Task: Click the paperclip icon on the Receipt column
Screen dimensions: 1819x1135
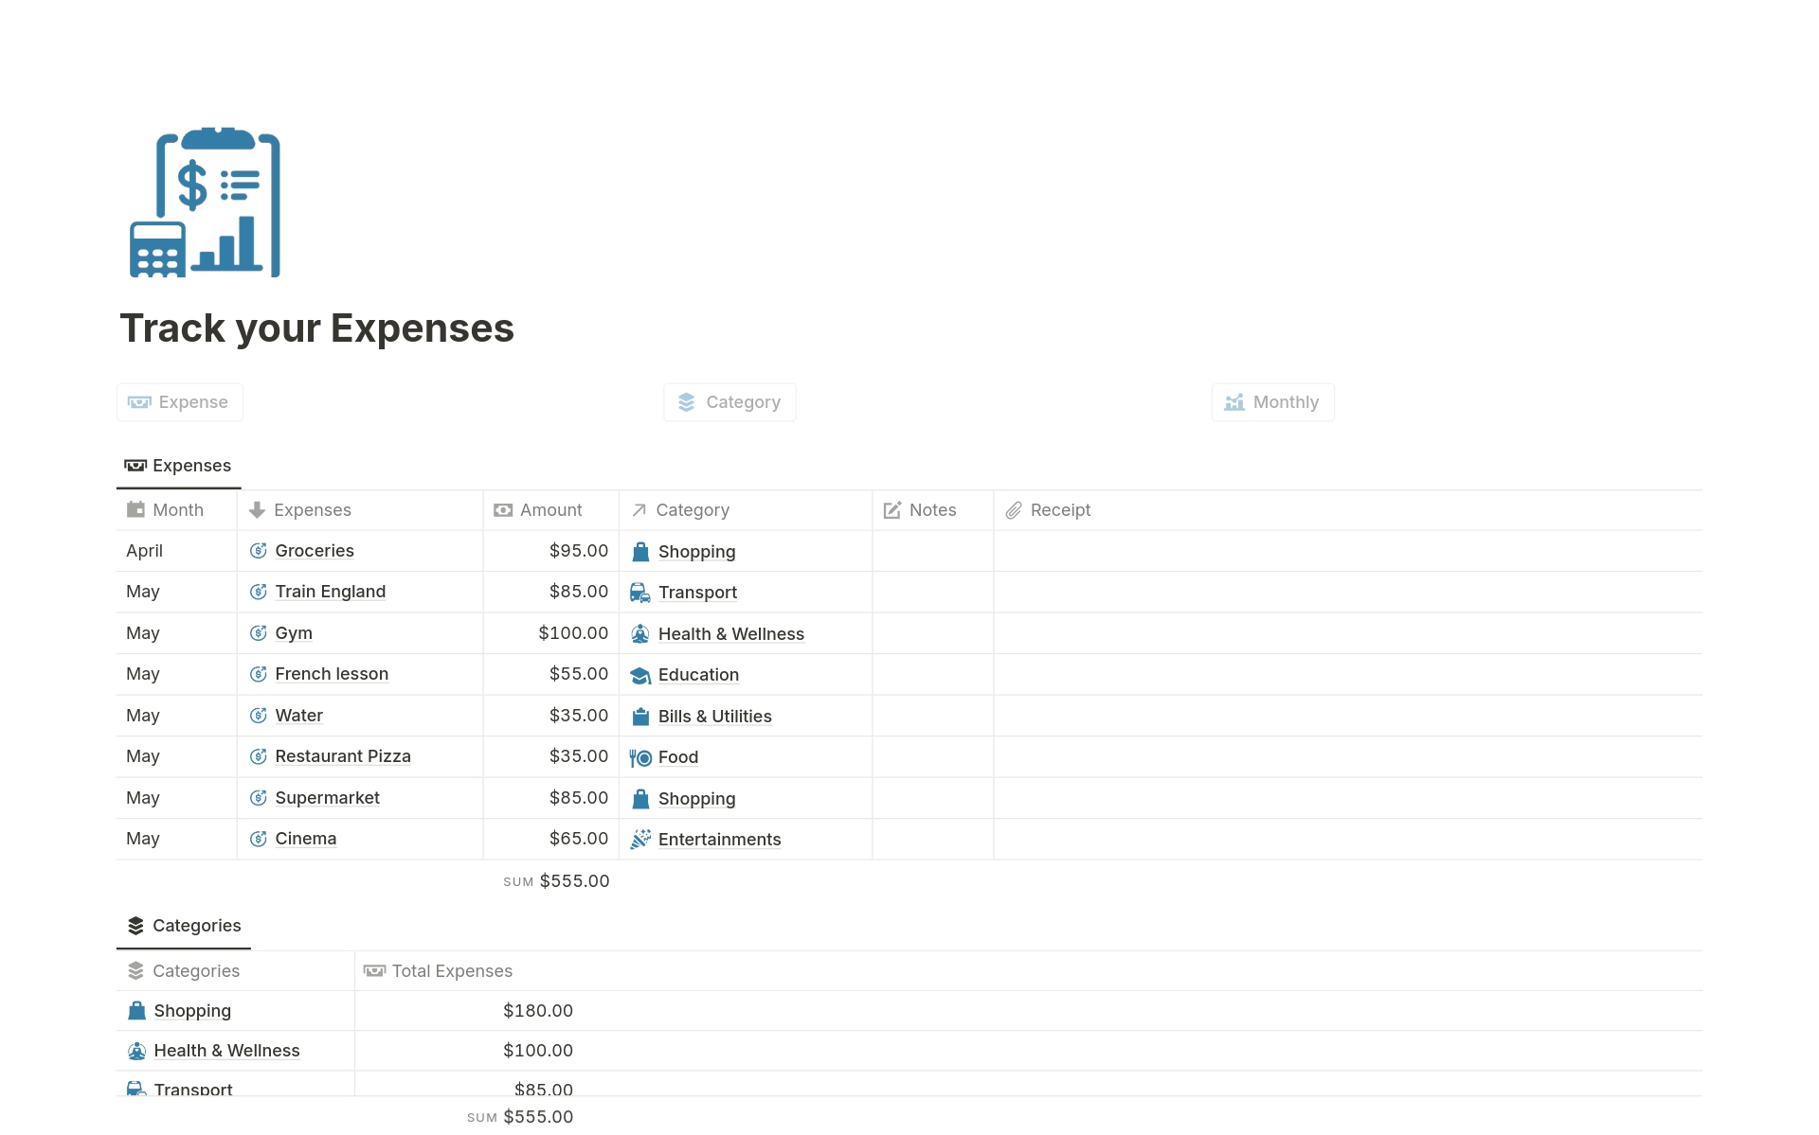Action: (x=1015, y=509)
